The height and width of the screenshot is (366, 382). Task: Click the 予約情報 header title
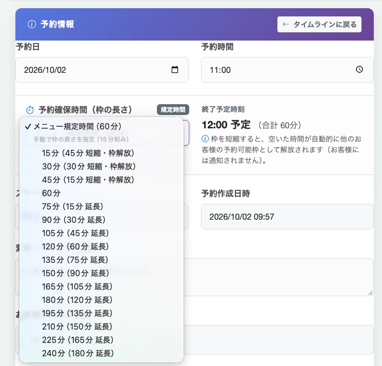[x=57, y=24]
